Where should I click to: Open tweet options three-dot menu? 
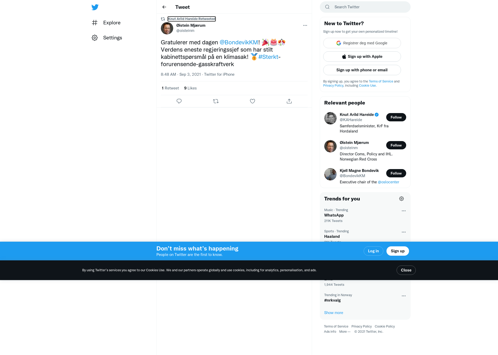[x=305, y=25]
